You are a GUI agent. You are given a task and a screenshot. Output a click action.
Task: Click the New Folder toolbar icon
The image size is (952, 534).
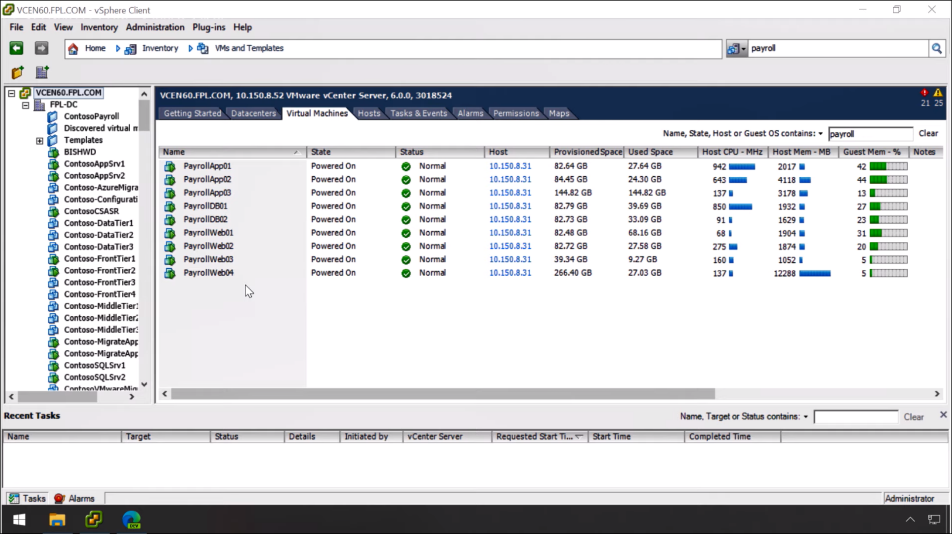point(18,73)
